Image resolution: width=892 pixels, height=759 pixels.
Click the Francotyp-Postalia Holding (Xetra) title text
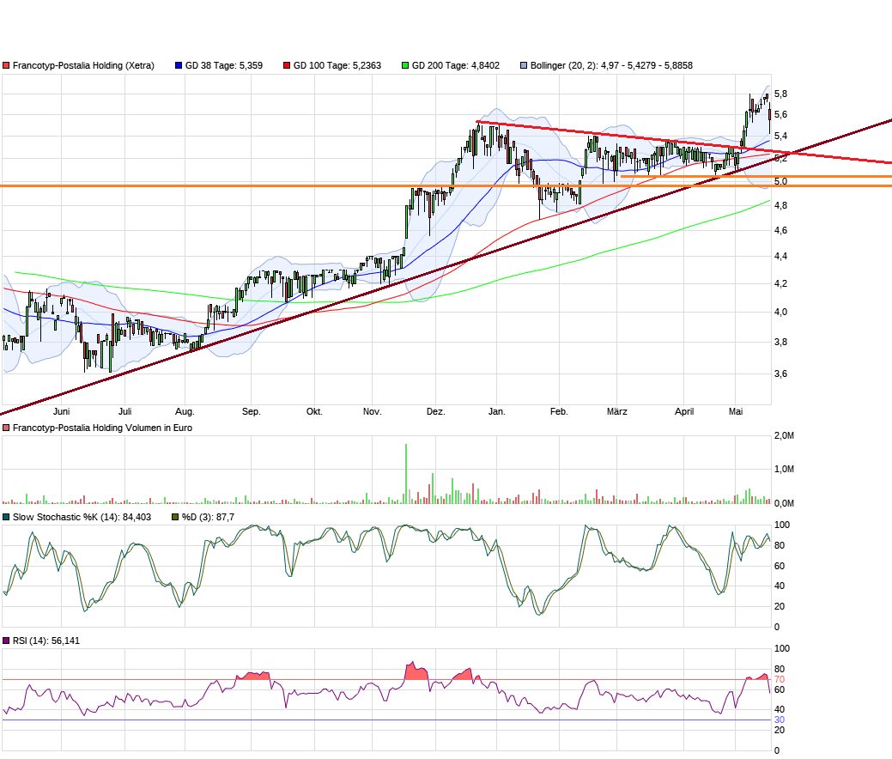coord(82,64)
